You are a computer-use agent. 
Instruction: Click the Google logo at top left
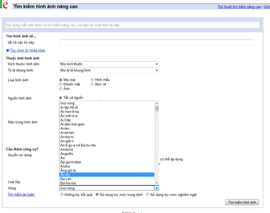pos(4,5)
